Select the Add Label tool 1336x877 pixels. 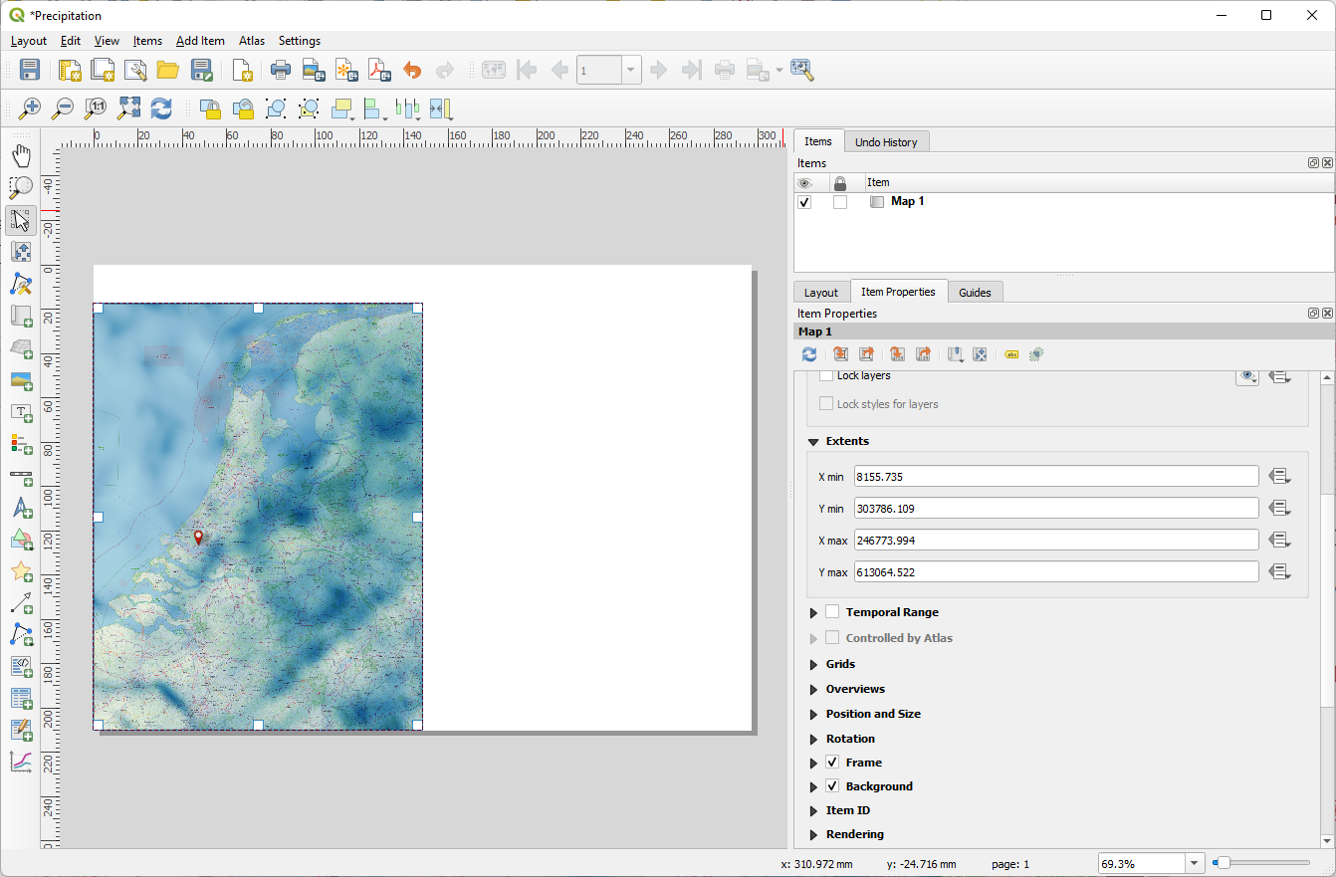click(21, 413)
